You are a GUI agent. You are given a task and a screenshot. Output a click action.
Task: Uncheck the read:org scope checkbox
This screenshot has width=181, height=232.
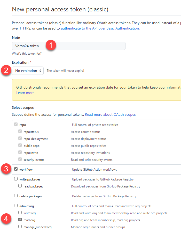(20, 220)
